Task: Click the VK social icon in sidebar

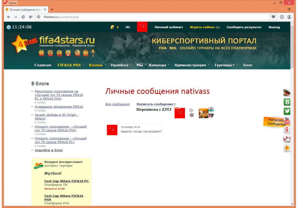Action: (x=287, y=102)
